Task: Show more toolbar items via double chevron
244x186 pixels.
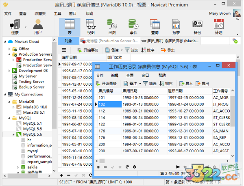Action: [x=237, y=19]
